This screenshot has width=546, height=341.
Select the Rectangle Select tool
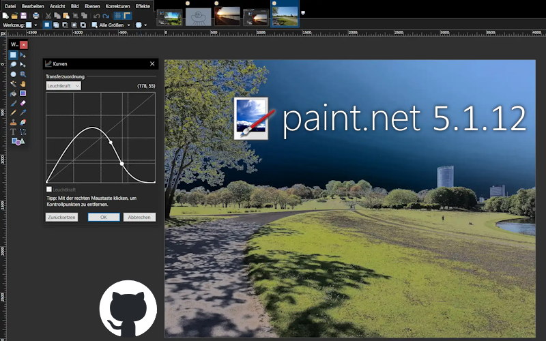pos(13,55)
